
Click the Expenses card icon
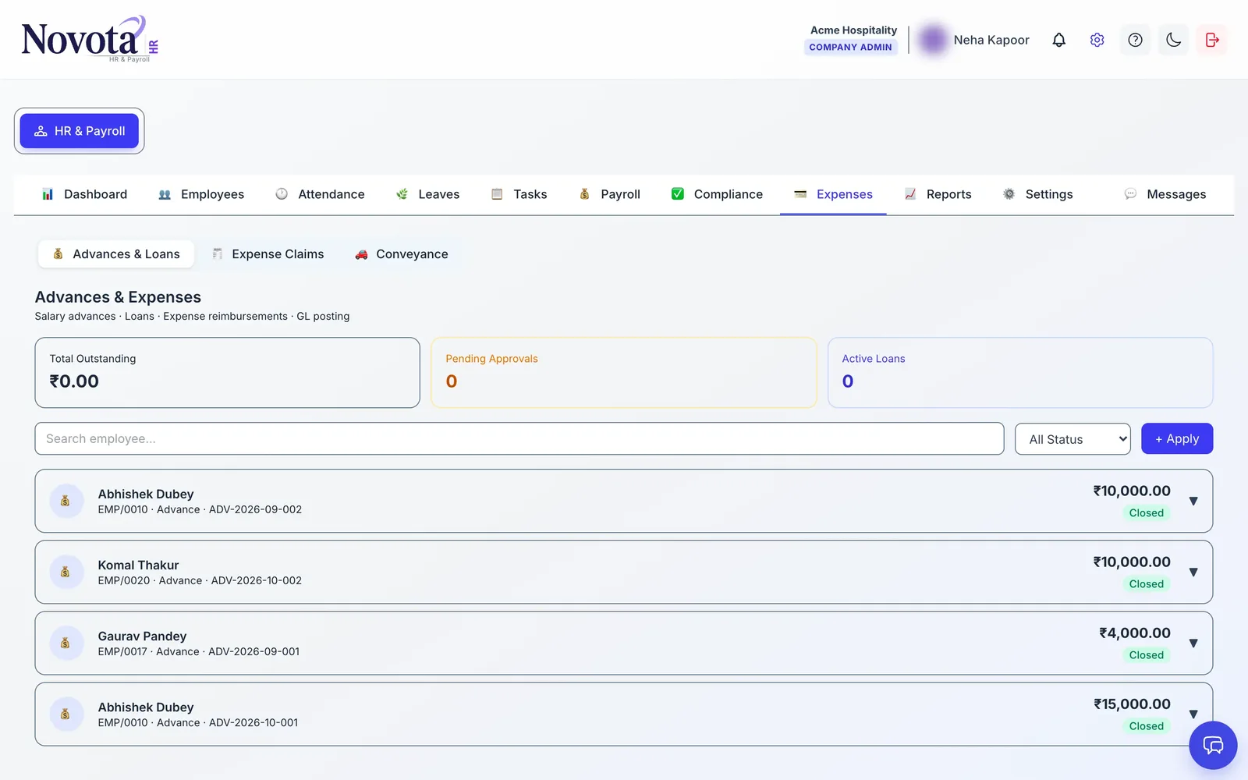(x=800, y=194)
